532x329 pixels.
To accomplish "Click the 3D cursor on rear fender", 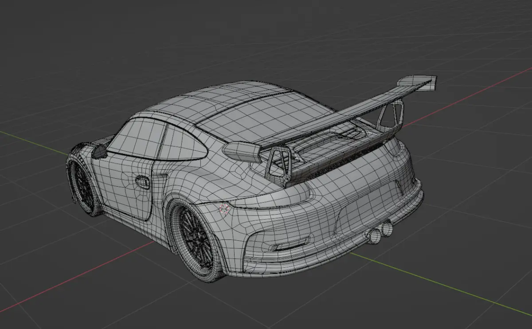I will [225, 209].
